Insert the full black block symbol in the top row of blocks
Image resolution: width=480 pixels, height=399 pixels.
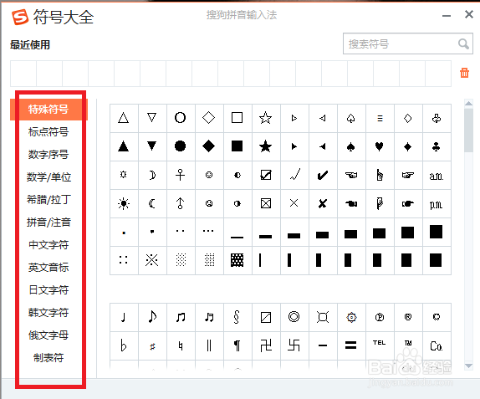tap(437, 232)
